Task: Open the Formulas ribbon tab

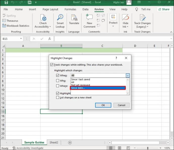Action: click(x=70, y=9)
